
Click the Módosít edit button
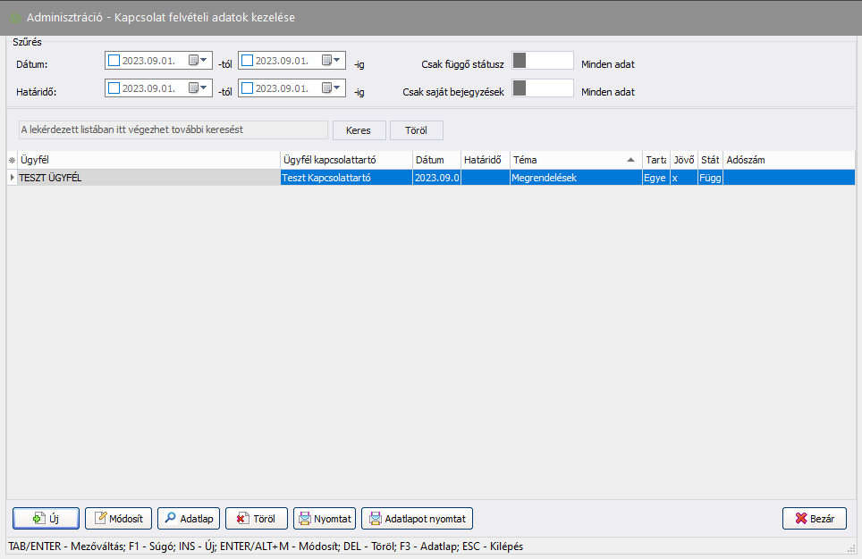pyautogui.click(x=118, y=519)
